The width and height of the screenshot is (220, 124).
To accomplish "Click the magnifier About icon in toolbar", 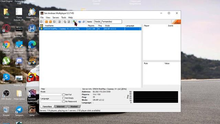I will (84, 22).
